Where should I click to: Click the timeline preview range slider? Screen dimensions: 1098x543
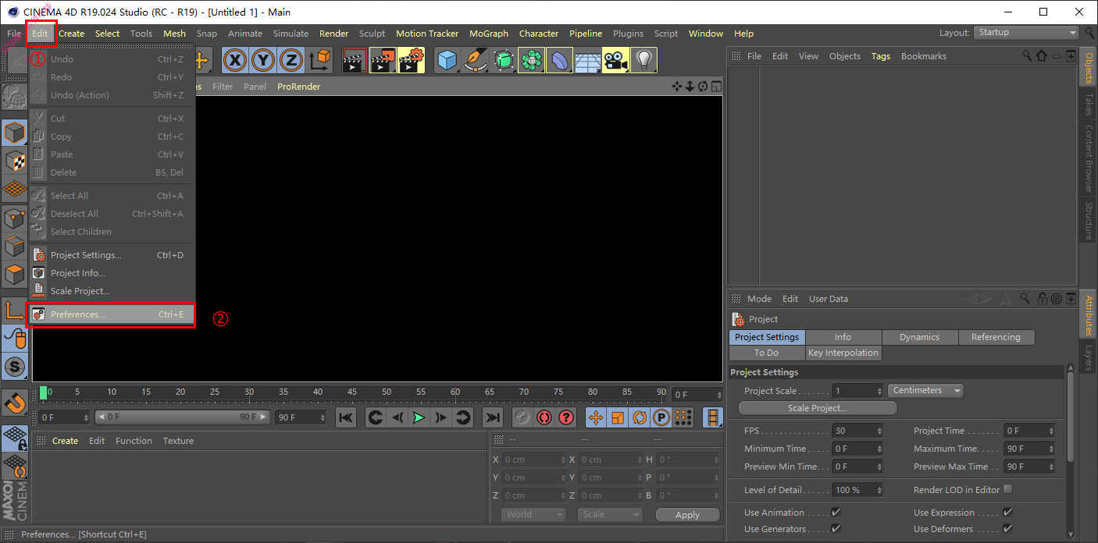click(x=183, y=417)
